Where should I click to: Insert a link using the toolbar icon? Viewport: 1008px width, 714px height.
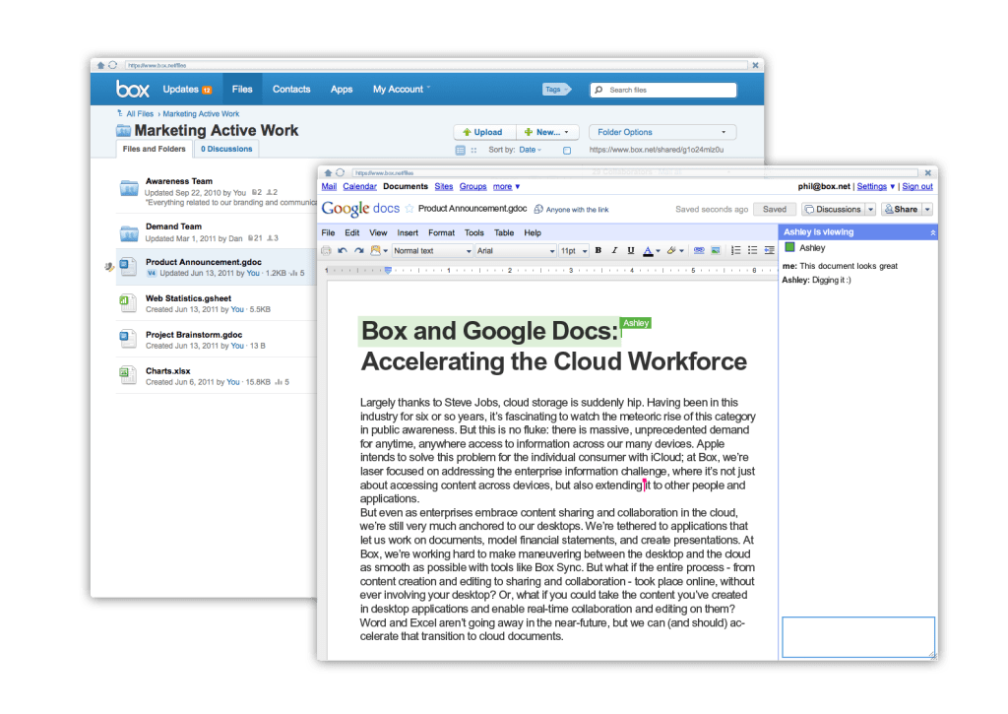[x=699, y=250]
